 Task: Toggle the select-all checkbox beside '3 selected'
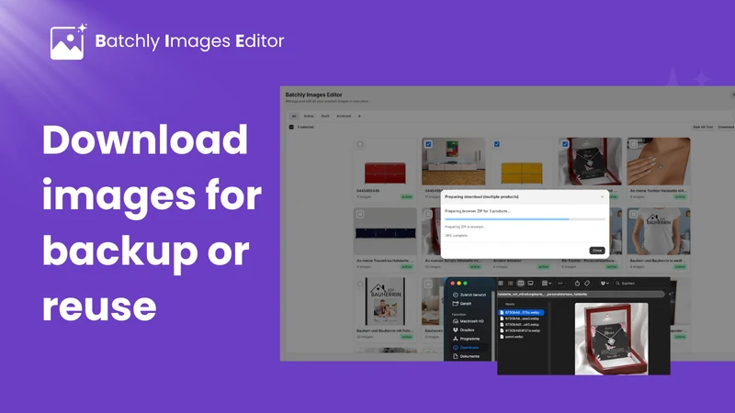[x=291, y=127]
